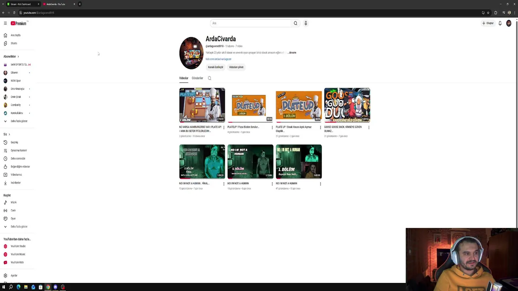Open Geçmiş history page
The image size is (518, 291).
(14, 142)
